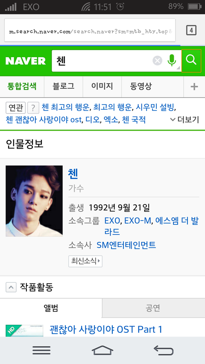Open the bottom hamburger menu icon

tap(41, 350)
